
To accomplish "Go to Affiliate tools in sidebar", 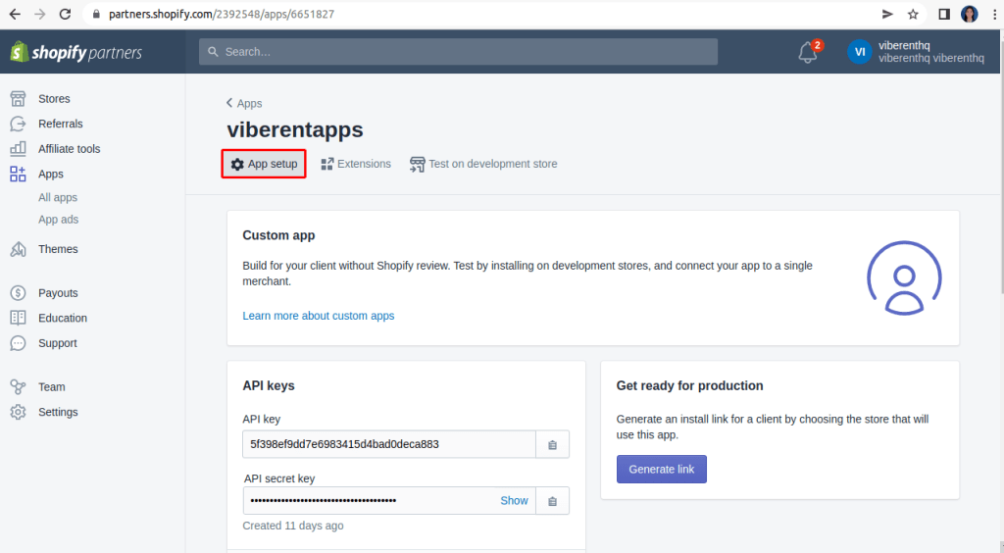I will [69, 149].
